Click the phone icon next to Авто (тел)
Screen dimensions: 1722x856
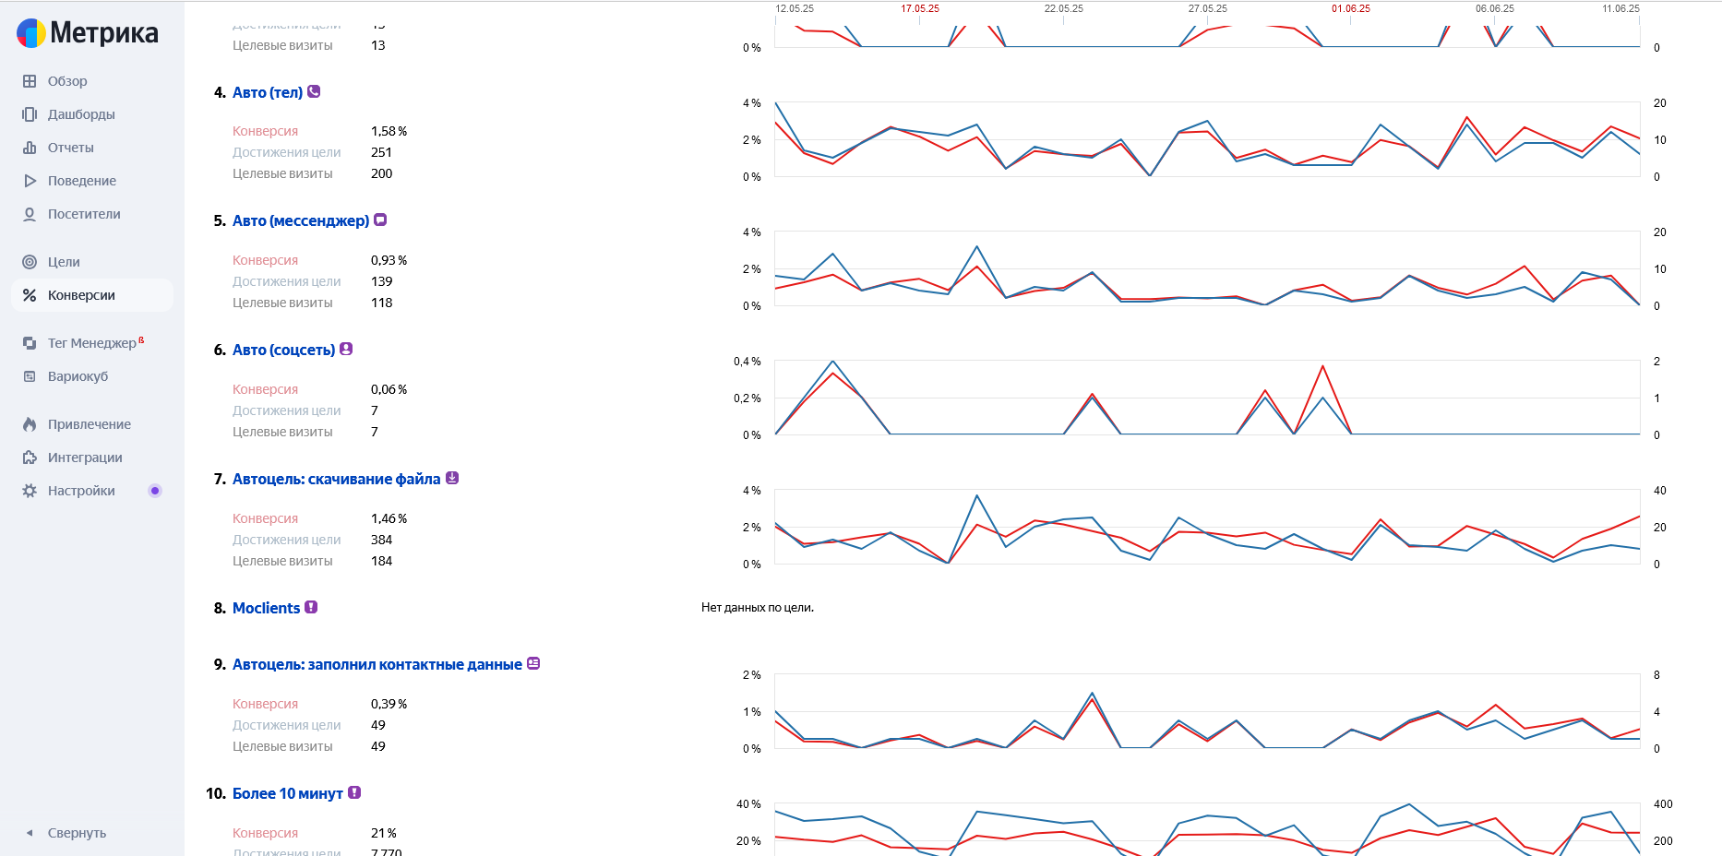[314, 91]
